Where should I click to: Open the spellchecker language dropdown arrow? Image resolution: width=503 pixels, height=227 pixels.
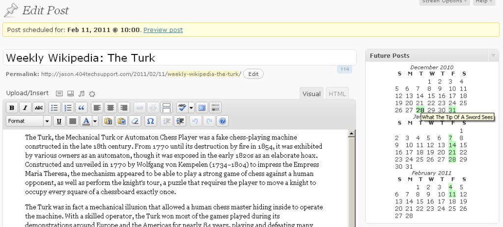[191, 108]
